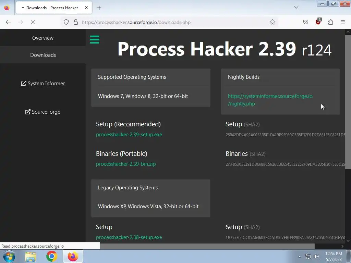
Task: Download processhacker-2.39-bin.zip
Action: pyautogui.click(x=126, y=164)
